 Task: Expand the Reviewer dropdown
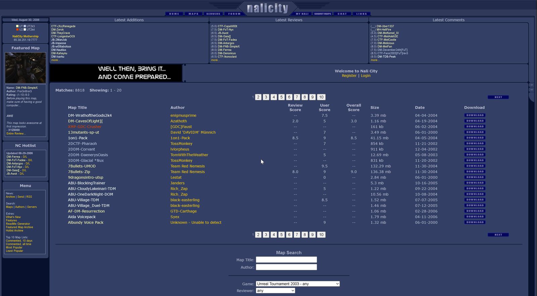coord(275,291)
